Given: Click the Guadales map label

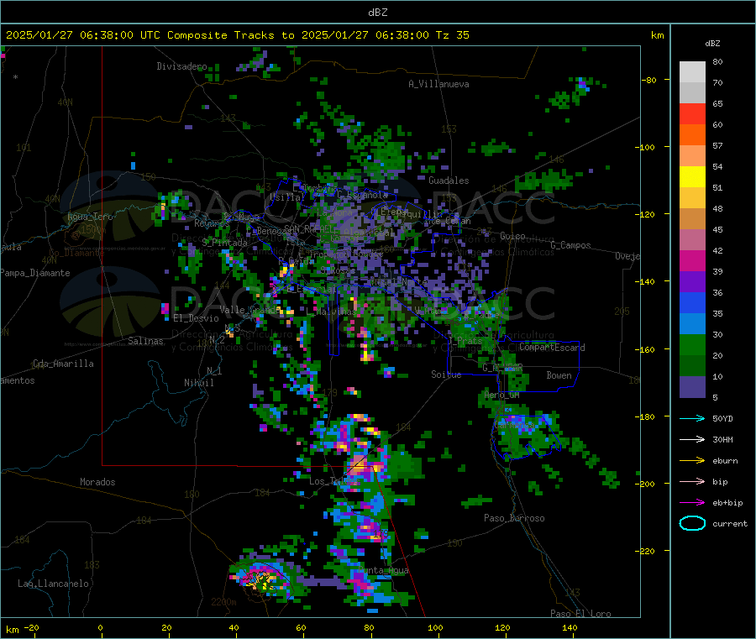Looking at the screenshot, I should tap(449, 181).
